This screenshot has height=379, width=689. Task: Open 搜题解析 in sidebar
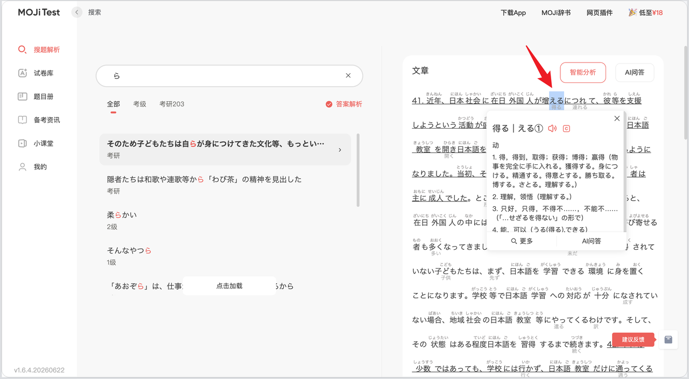tap(39, 50)
